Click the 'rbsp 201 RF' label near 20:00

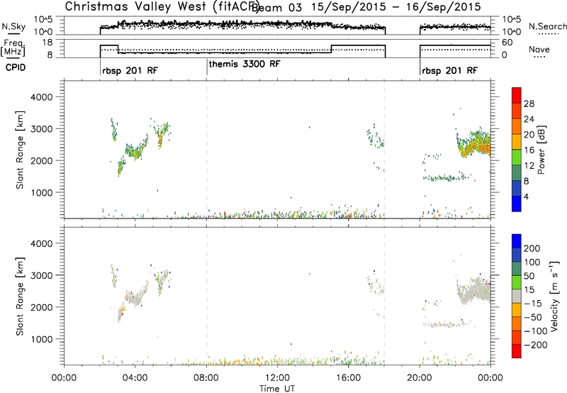point(449,70)
